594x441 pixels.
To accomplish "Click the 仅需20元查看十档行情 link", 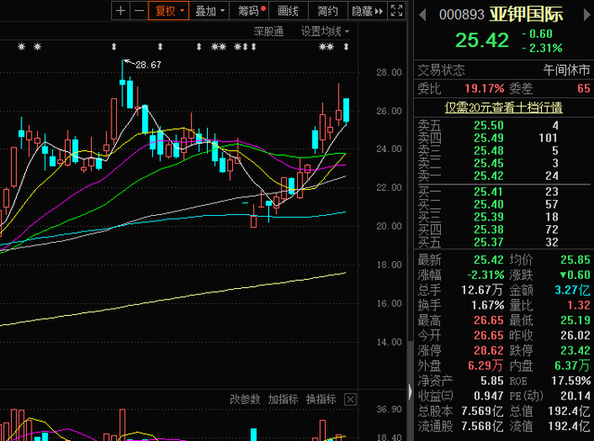I will pyautogui.click(x=503, y=107).
